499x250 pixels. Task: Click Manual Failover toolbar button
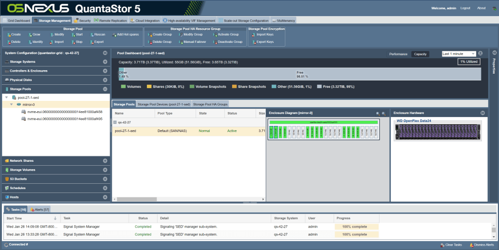click(192, 42)
